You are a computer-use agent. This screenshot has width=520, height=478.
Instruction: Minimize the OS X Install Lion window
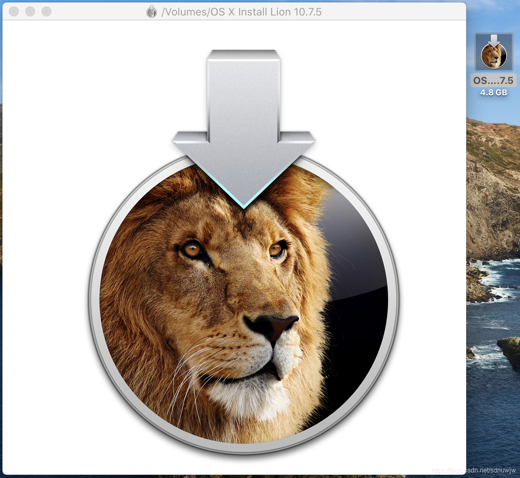[x=30, y=11]
